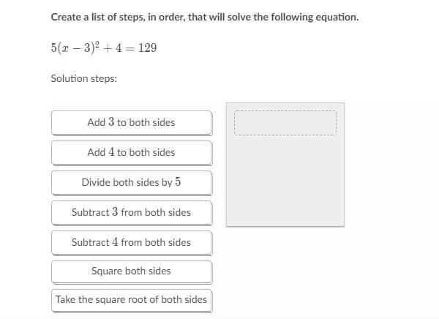Viewport: 439px width, 319px height.
Task: Choose "Divide both sides by 5" tile
Action: 132,183
